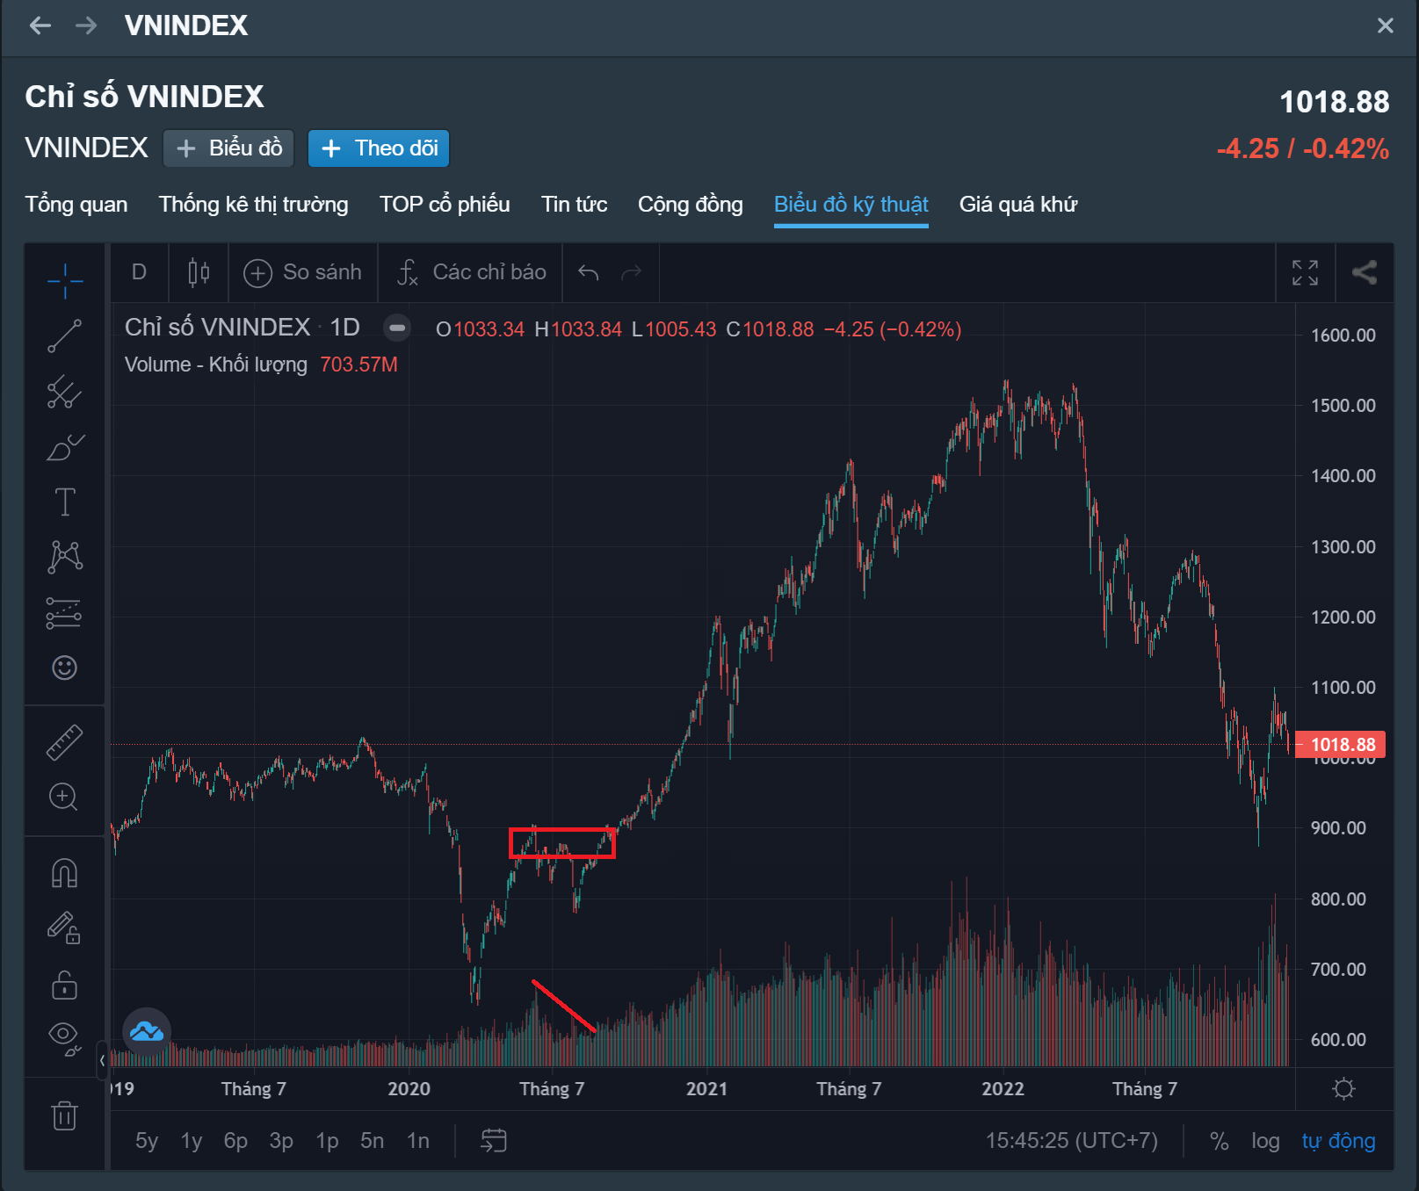Activate the zoom in tool

tap(63, 797)
